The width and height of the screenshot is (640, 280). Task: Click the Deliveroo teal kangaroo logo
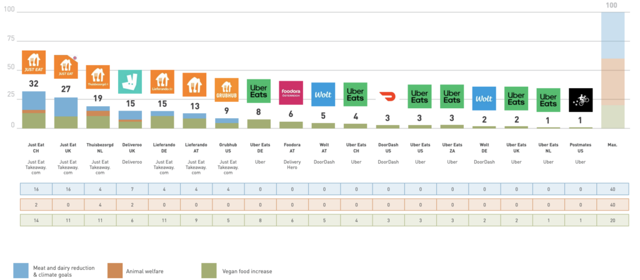(130, 82)
